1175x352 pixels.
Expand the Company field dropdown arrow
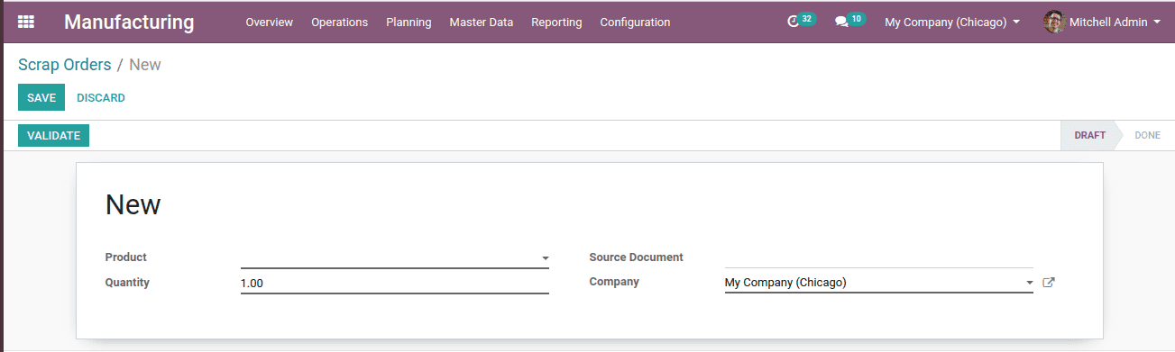click(1029, 283)
